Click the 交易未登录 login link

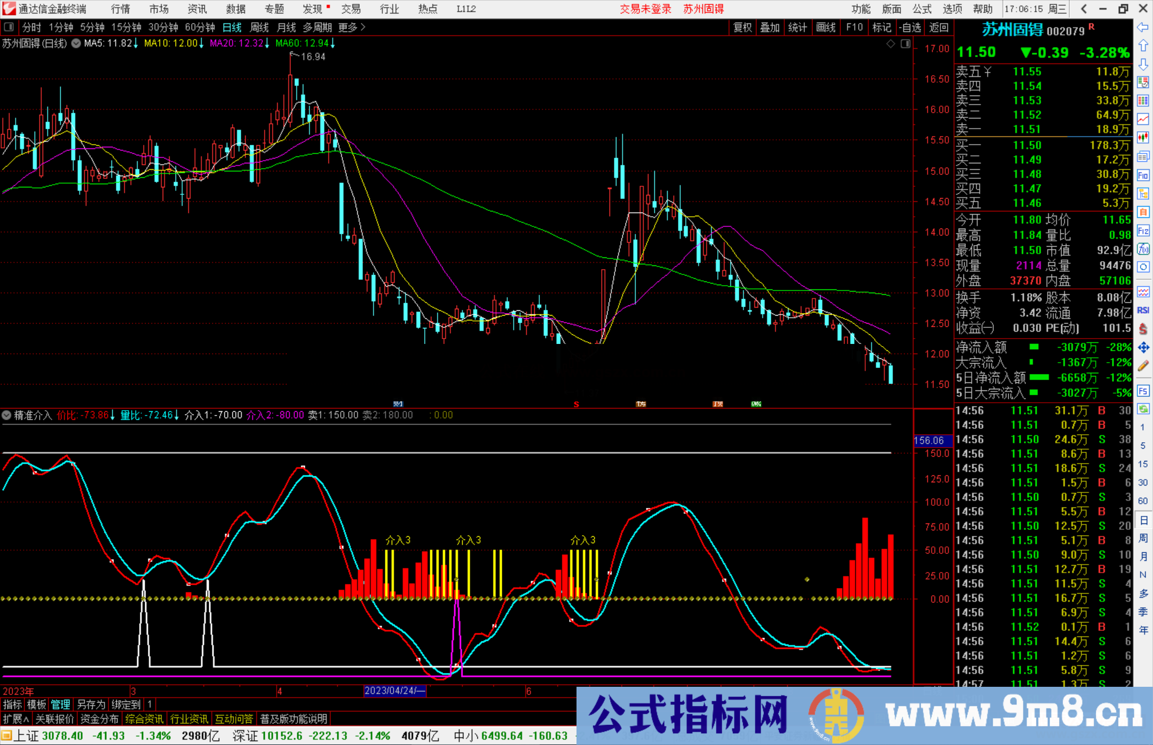tap(645, 9)
